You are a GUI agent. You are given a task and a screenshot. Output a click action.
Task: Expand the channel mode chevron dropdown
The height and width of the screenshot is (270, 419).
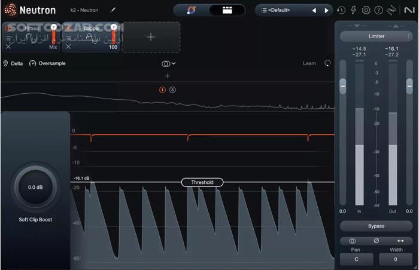[174, 63]
